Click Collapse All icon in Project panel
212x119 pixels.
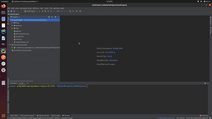click(52, 17)
